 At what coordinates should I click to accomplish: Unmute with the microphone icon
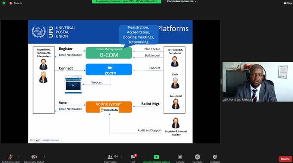coord(10,157)
